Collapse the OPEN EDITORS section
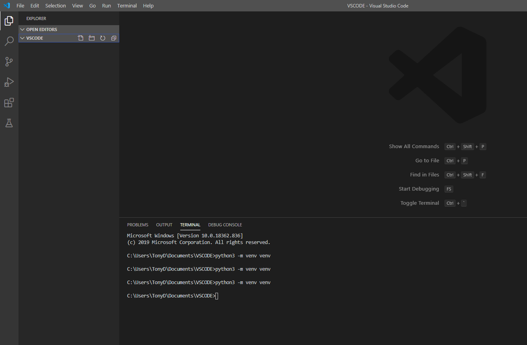The image size is (527, 345). [22, 29]
